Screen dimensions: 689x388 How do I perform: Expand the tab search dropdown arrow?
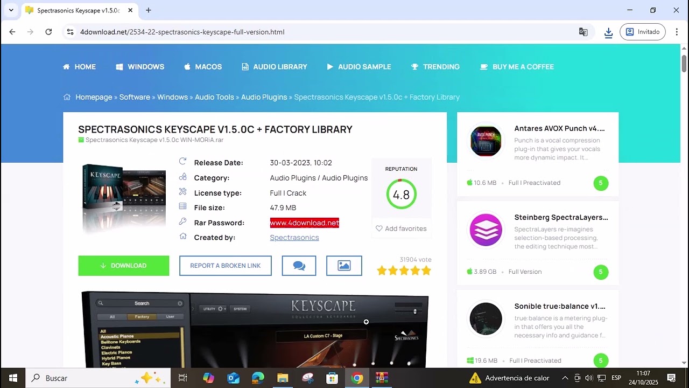click(11, 10)
